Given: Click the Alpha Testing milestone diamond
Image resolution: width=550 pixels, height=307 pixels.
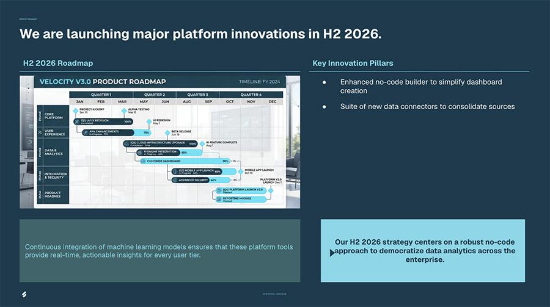Looking at the screenshot, I should point(124,110).
